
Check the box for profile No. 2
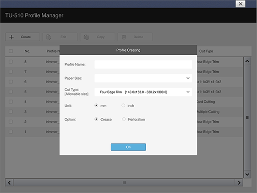[x=11, y=122]
